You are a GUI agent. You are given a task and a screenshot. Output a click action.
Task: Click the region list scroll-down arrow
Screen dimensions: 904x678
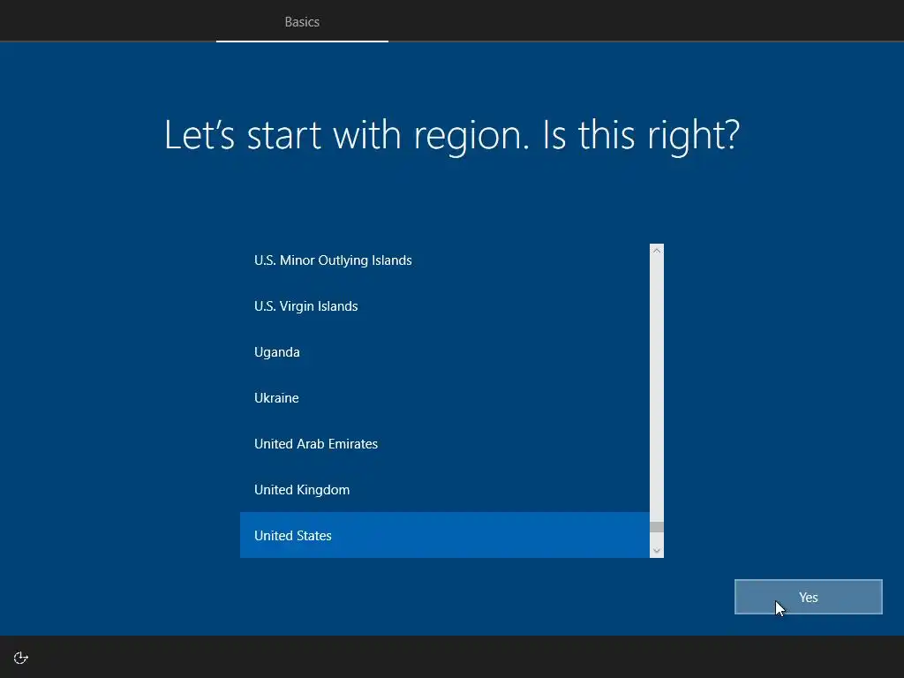[x=656, y=551]
